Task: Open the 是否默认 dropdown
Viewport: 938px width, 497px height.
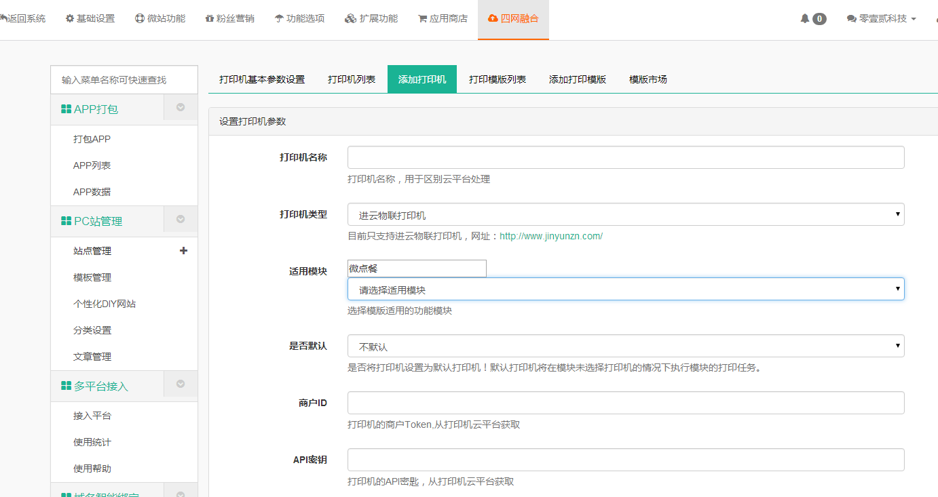Action: [626, 346]
